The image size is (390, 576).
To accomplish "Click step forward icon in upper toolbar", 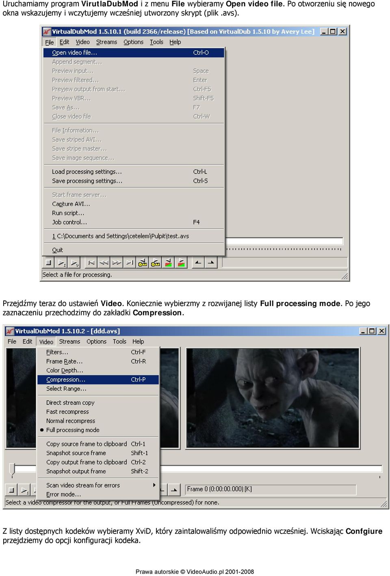I will pyautogui.click(x=117, y=263).
